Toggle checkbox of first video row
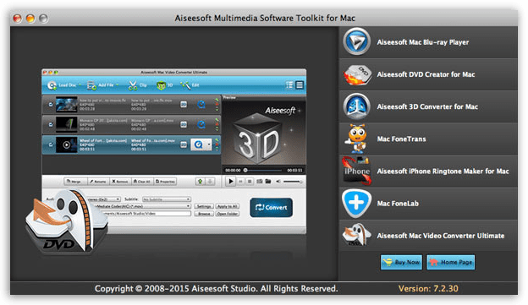The height and width of the screenshot is (305, 528). pos(51,105)
